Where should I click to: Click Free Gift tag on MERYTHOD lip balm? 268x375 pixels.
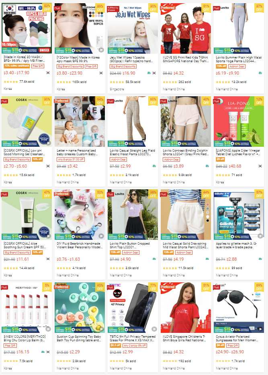(x=10, y=345)
